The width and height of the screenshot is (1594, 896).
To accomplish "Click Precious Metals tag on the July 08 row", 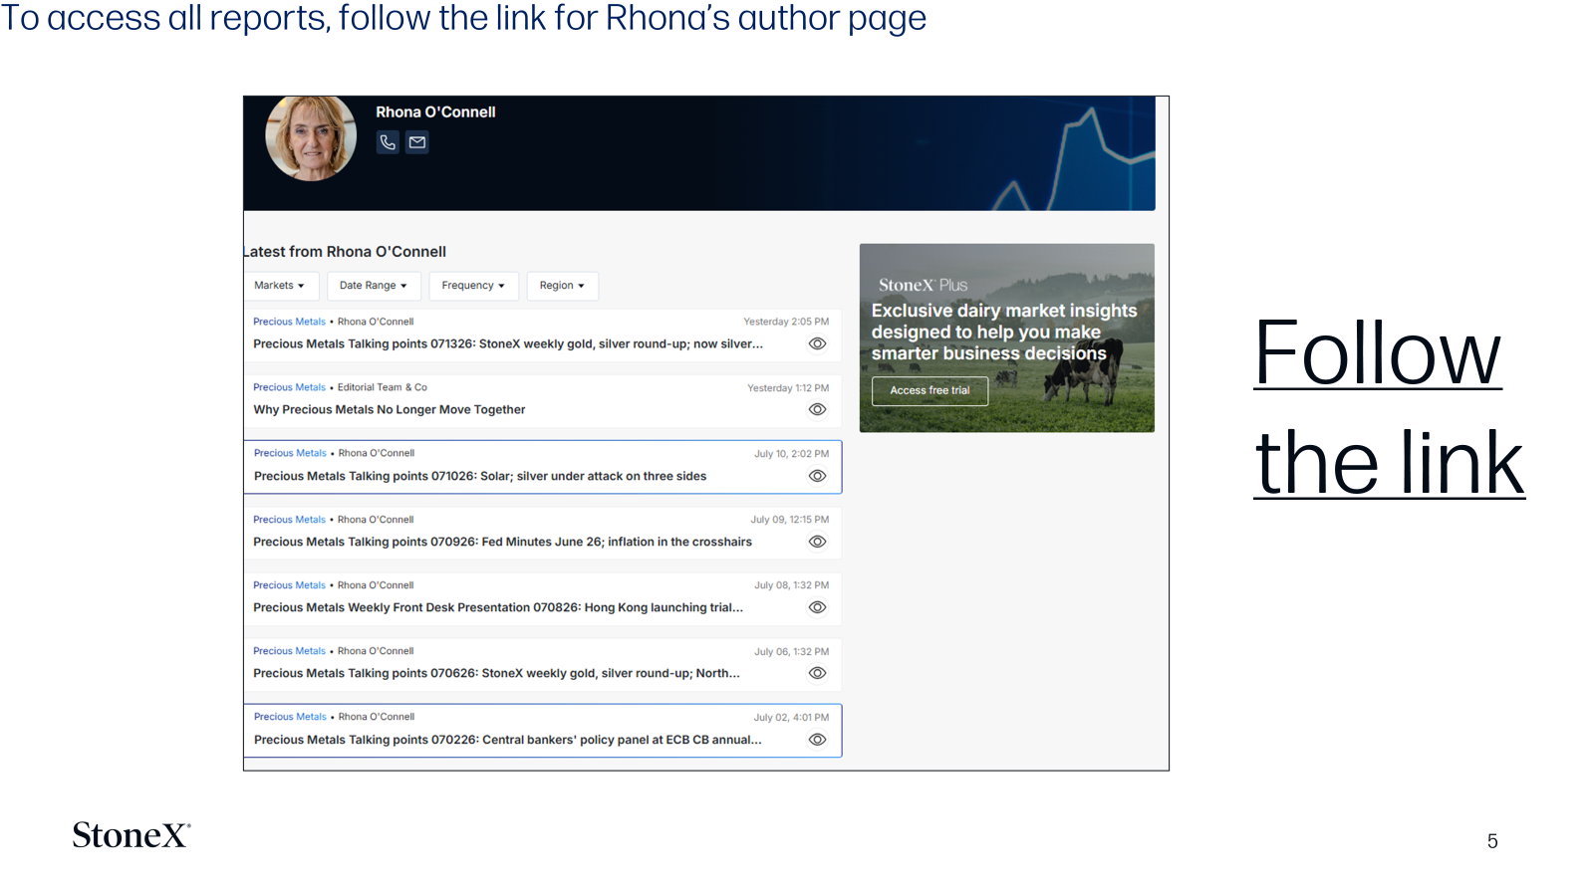I will 289,585.
